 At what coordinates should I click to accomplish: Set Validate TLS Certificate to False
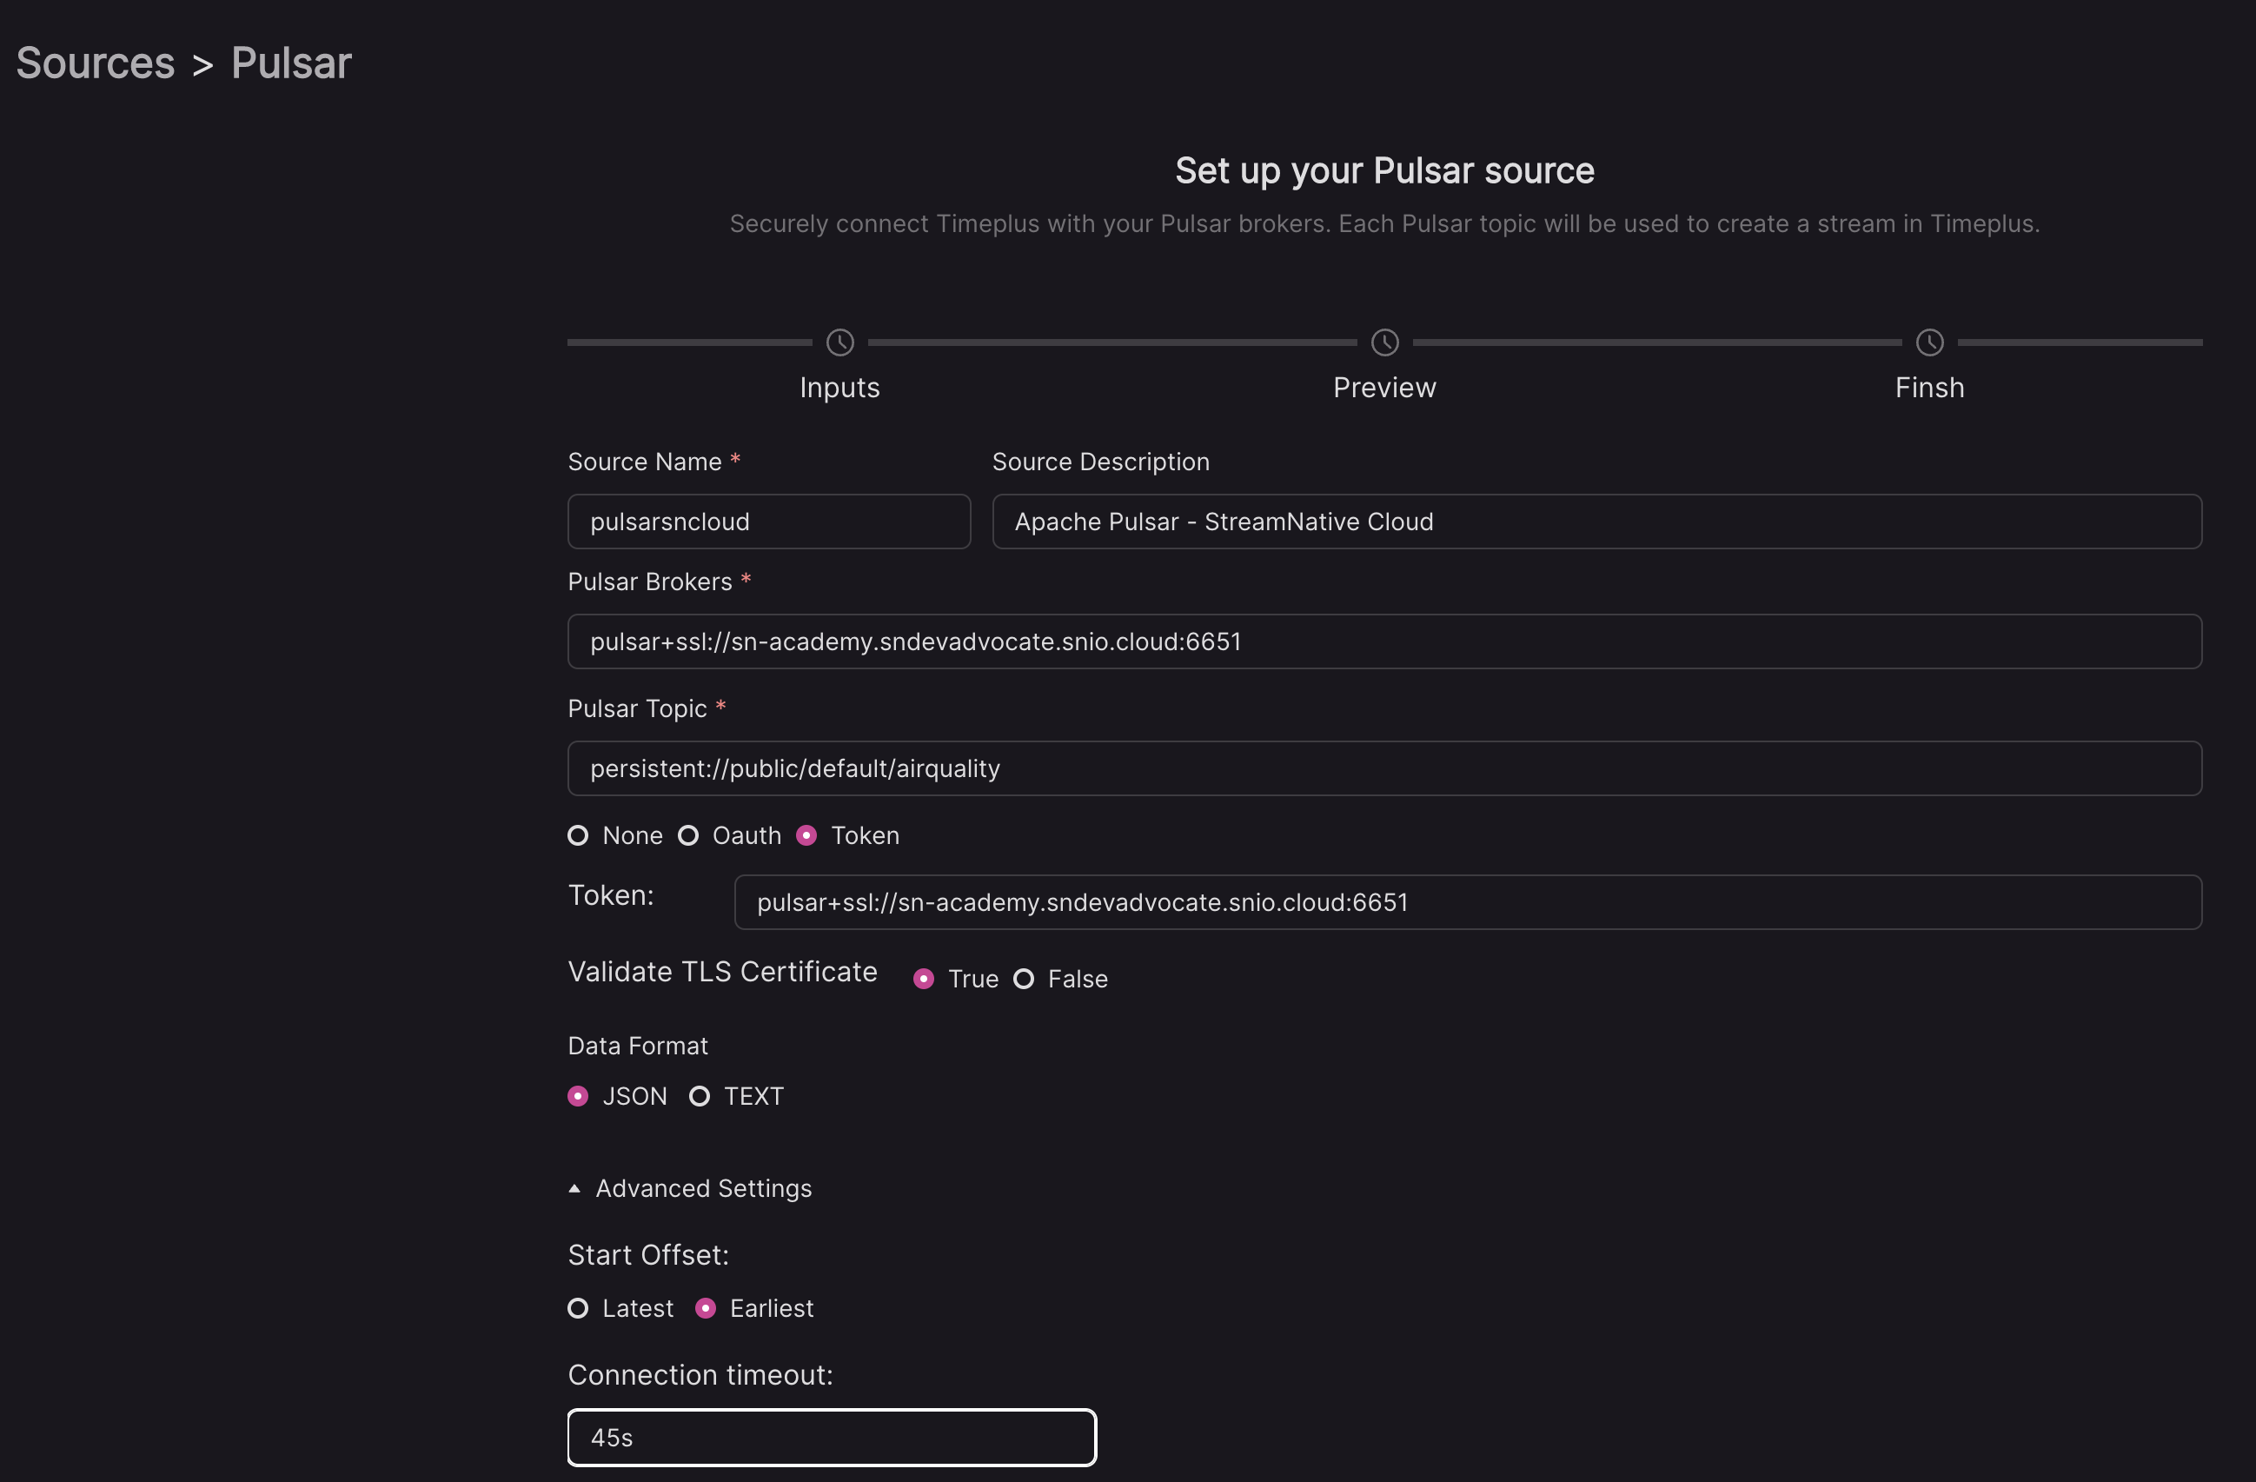click(1024, 979)
